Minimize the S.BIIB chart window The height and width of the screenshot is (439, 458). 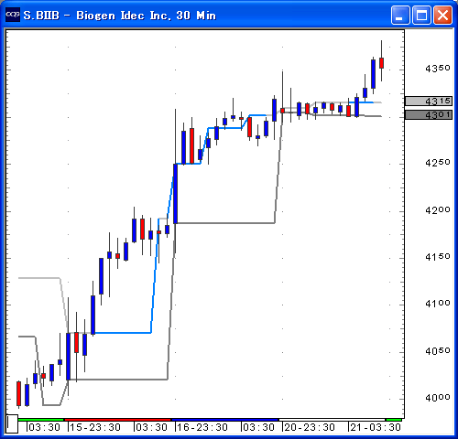pos(400,15)
